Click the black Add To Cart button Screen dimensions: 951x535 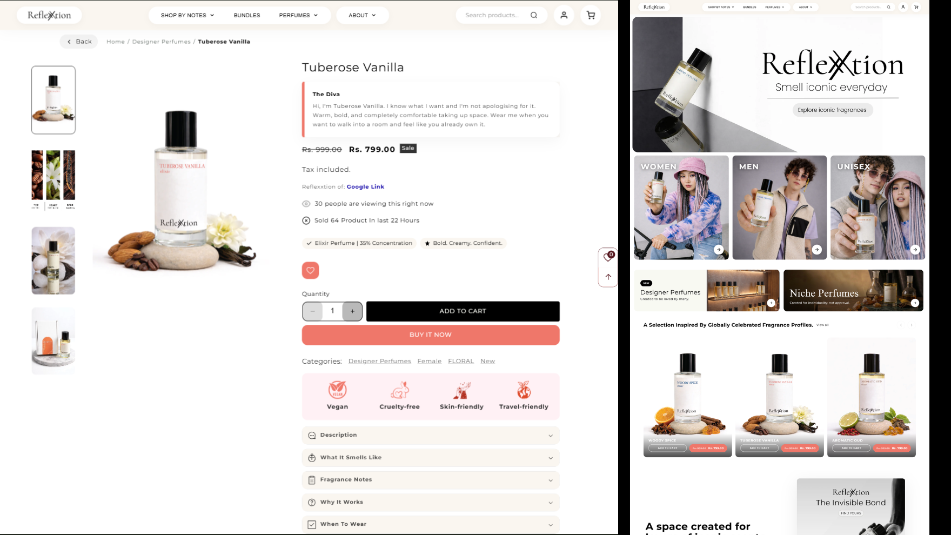(463, 311)
